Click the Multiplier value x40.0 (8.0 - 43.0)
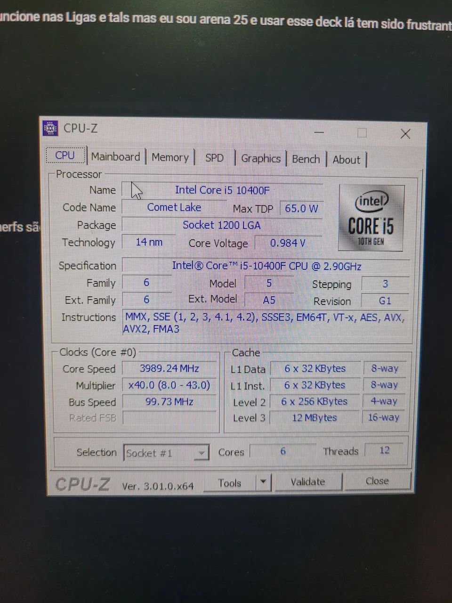This screenshot has height=603, width=452. point(169,385)
